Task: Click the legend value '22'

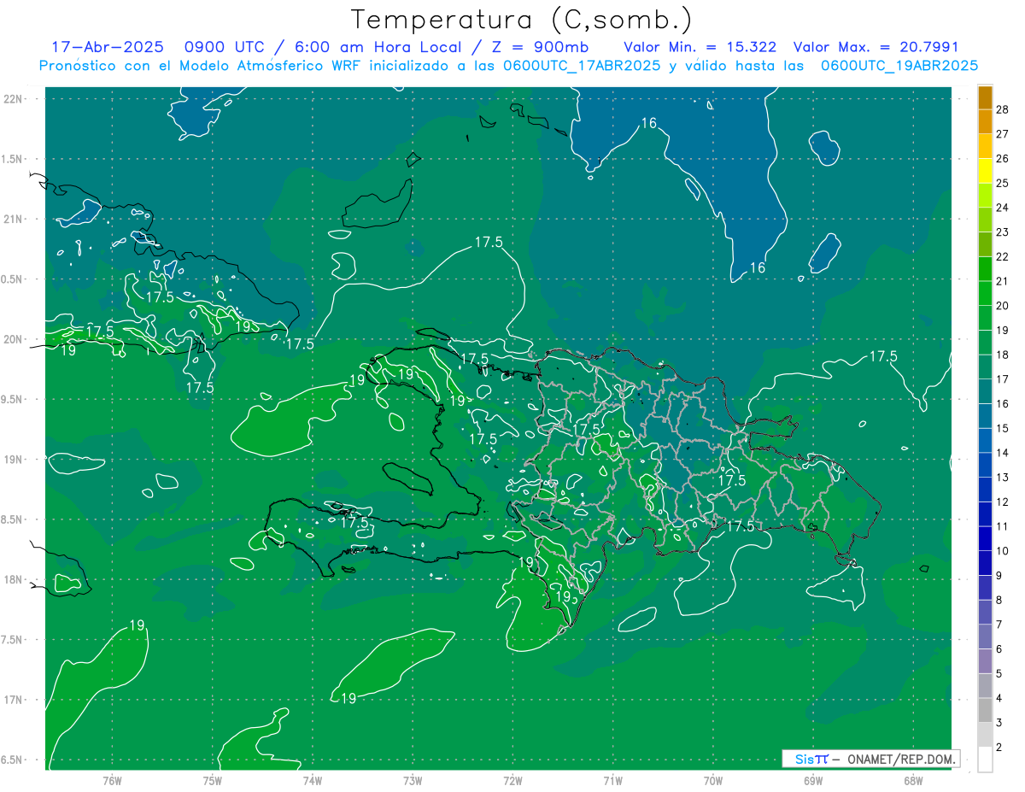Action: pyautogui.click(x=1003, y=256)
